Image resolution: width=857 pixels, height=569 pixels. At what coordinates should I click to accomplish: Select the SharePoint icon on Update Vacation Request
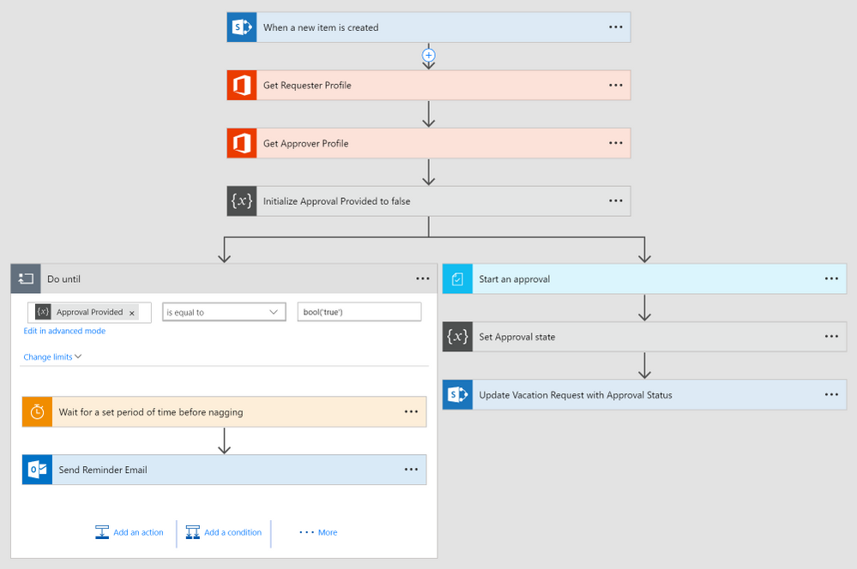[456, 394]
